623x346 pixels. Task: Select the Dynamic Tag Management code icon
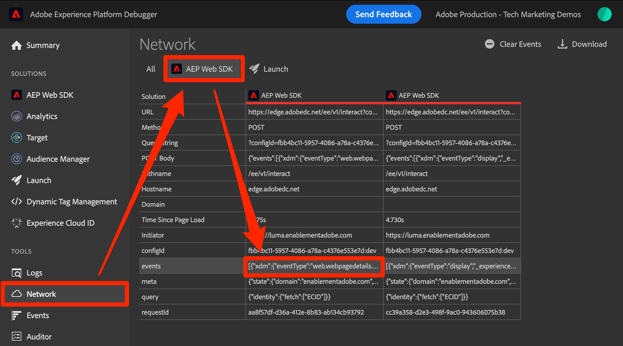(x=17, y=202)
